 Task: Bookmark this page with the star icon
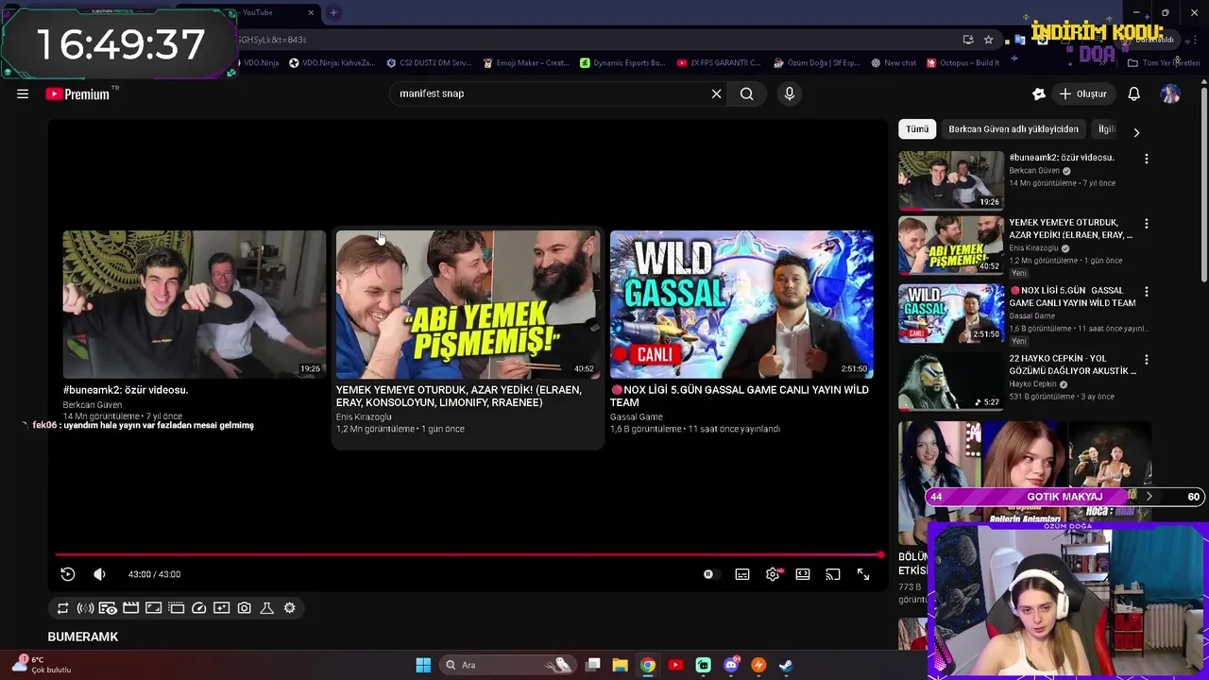(988, 40)
